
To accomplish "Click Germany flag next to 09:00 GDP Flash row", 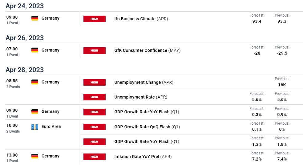I will click(x=35, y=111).
